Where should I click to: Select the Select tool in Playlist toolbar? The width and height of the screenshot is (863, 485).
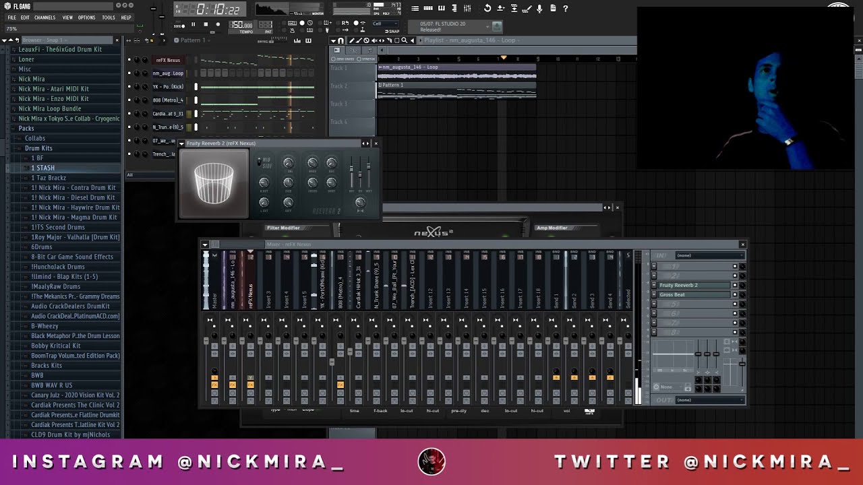click(x=396, y=40)
